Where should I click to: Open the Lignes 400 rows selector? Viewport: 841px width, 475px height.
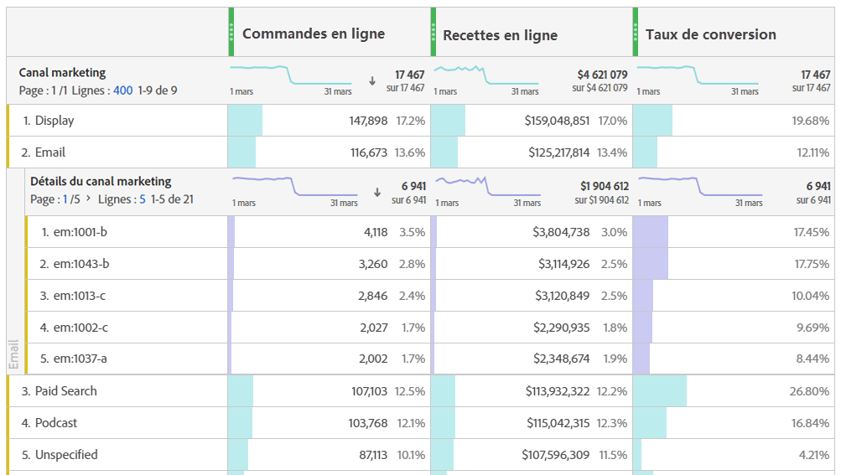click(x=122, y=90)
